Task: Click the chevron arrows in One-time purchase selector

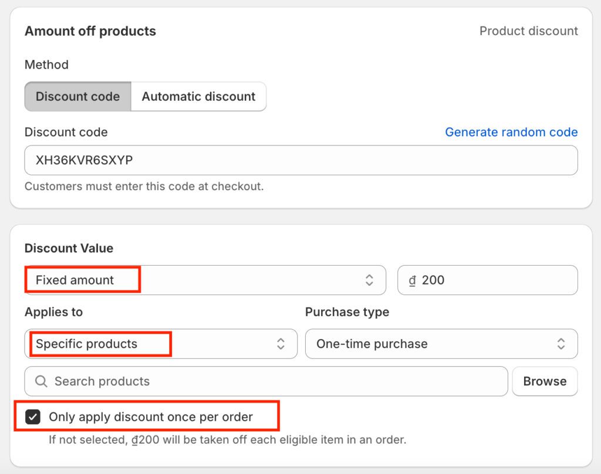Action: pos(561,344)
